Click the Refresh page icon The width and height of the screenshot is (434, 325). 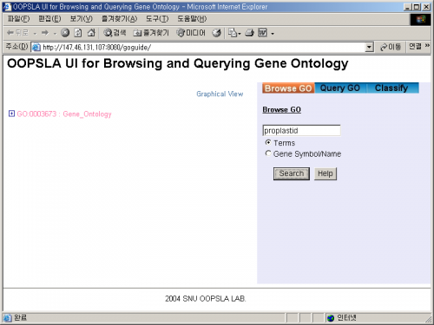[x=78, y=33]
